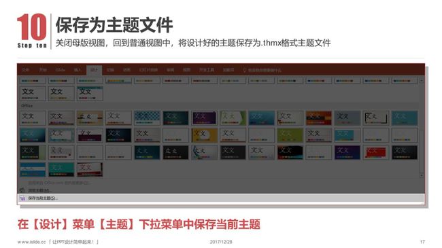Click the tell-me search box in ribbon
This screenshot has height=248, width=442.
click(x=262, y=70)
